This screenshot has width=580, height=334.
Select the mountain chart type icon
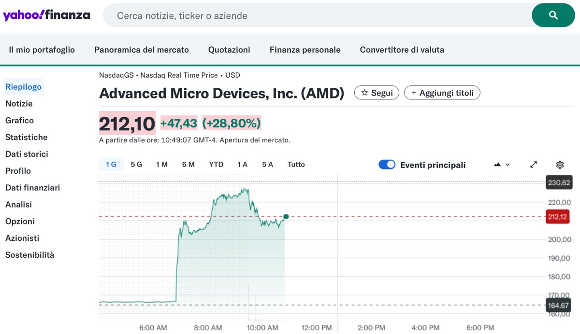pos(497,165)
